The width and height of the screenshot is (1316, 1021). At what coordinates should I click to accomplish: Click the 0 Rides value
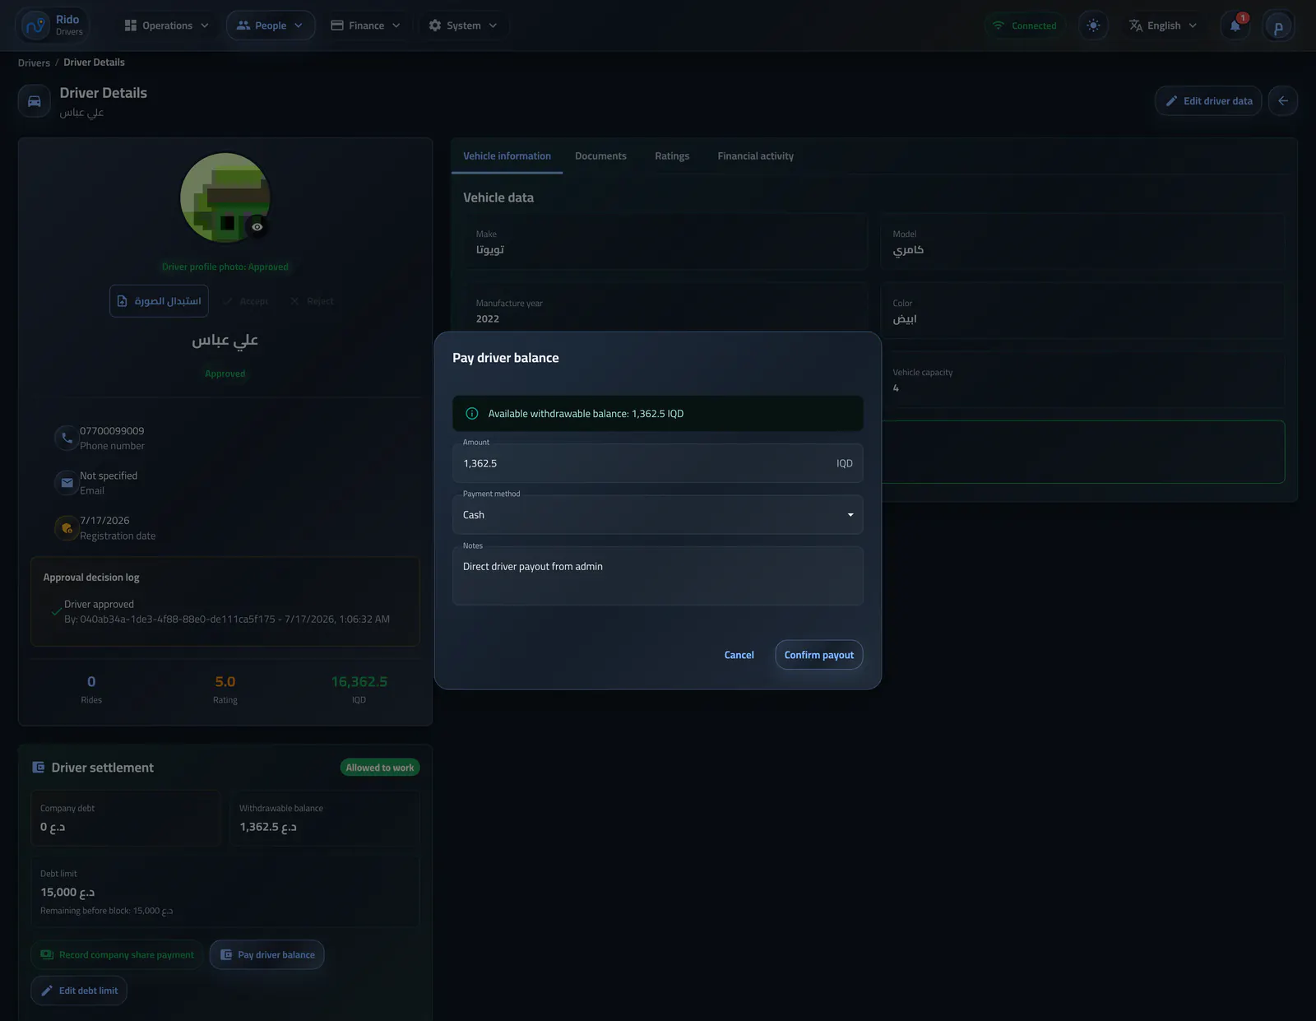click(x=91, y=682)
